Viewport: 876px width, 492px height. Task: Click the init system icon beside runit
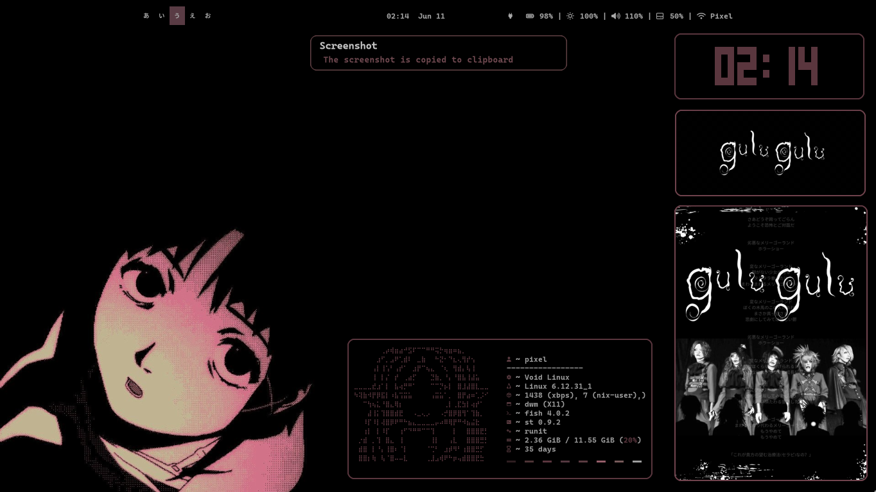pyautogui.click(x=509, y=432)
